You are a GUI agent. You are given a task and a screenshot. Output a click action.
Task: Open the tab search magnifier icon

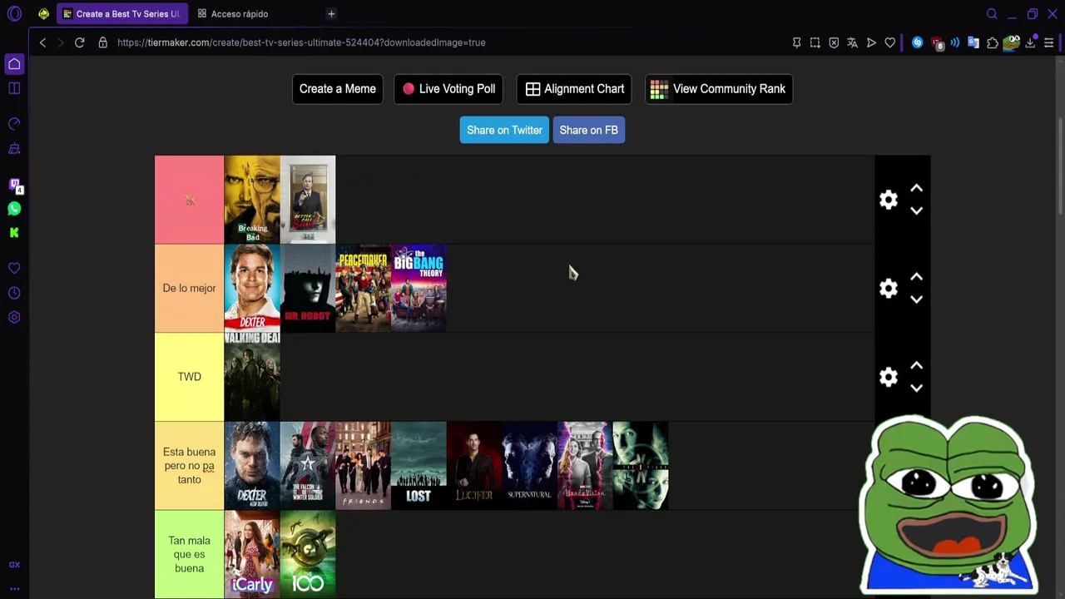pos(992,13)
